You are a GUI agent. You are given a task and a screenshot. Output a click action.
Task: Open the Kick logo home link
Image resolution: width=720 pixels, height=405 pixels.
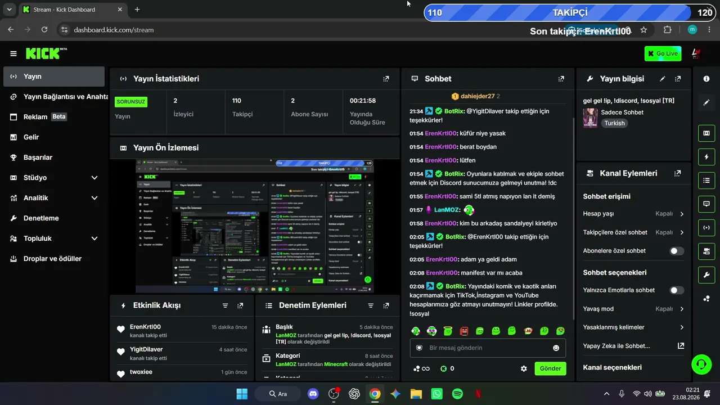[x=46, y=53]
